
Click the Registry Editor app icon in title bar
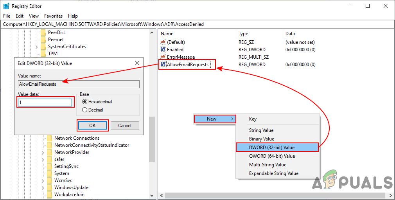(x=6, y=6)
